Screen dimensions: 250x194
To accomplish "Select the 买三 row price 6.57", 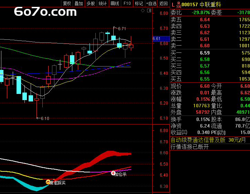I will pyautogui.click(x=205, y=66).
